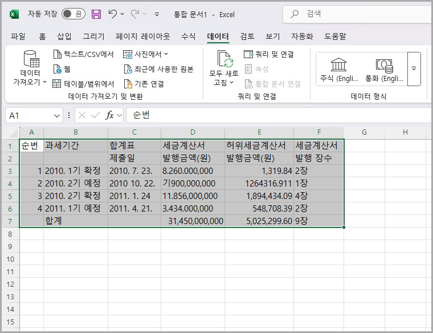Click the 데이터 가져오기 database icon
Screen dimensions: 433x333
31,59
